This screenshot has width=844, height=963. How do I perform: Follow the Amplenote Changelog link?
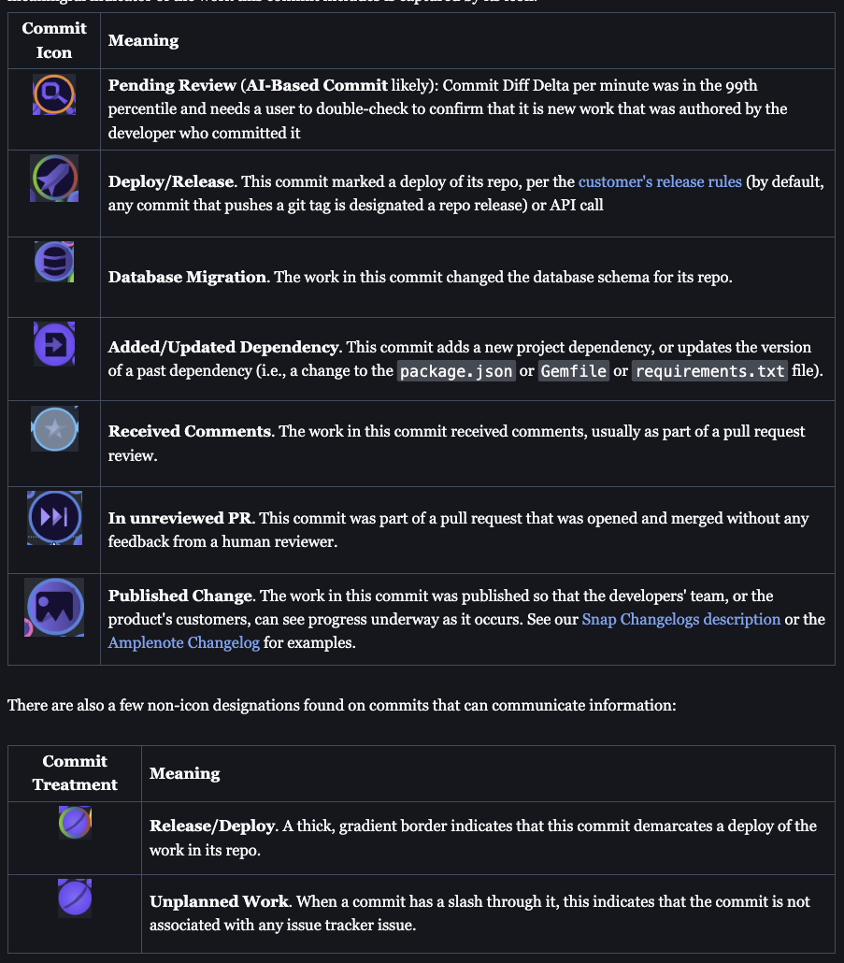coord(184,642)
